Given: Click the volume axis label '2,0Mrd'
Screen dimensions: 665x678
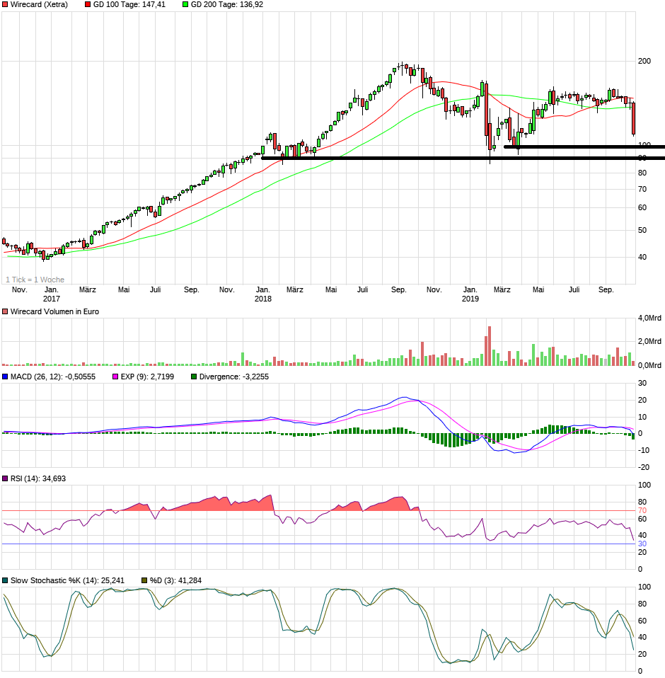Looking at the screenshot, I should point(649,341).
